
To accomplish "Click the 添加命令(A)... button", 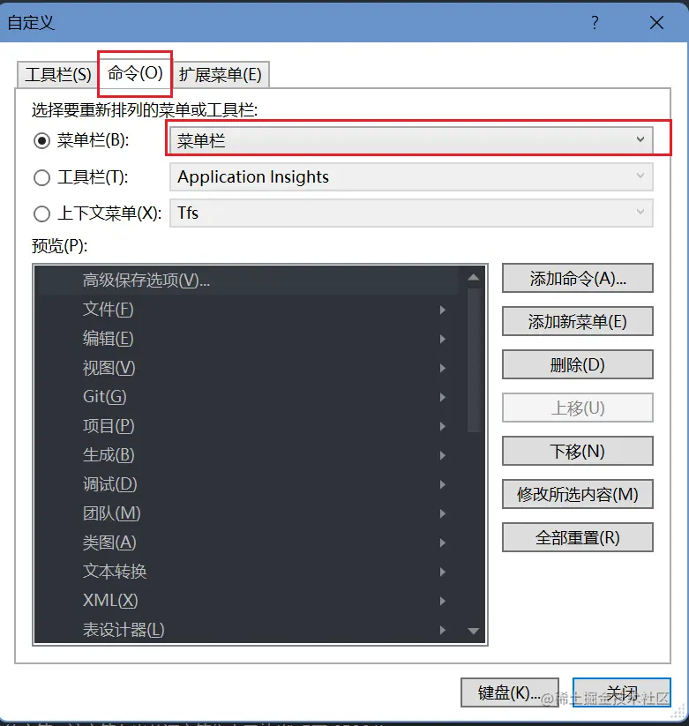I will [578, 278].
